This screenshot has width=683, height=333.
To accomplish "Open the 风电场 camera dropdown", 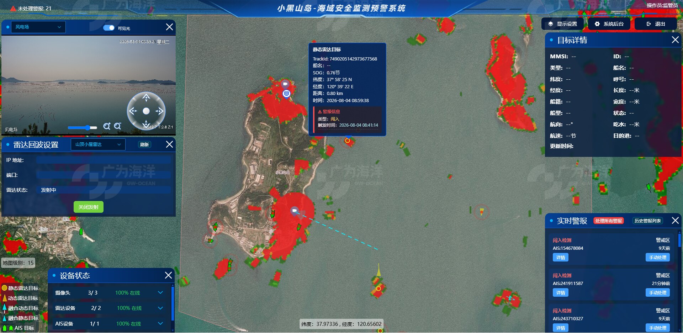I will tap(38, 27).
